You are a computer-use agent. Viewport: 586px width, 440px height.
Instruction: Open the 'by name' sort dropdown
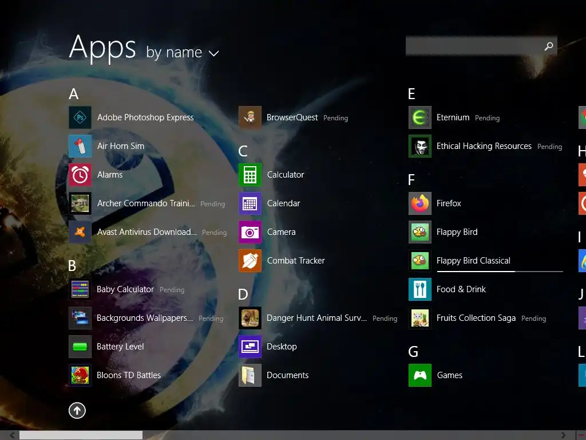pyautogui.click(x=182, y=53)
